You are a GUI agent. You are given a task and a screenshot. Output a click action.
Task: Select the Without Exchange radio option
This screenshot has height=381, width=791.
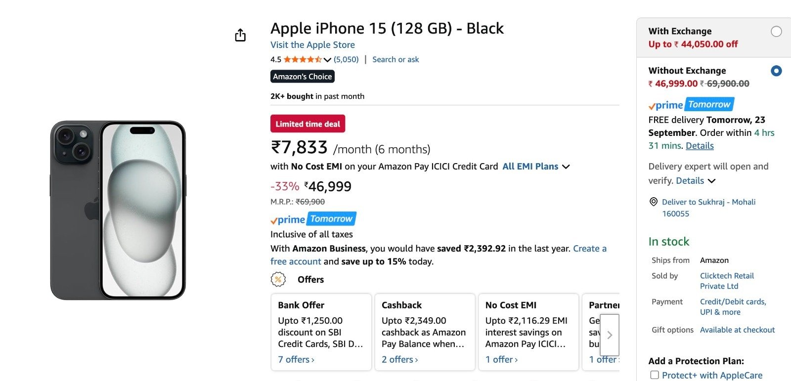point(776,71)
